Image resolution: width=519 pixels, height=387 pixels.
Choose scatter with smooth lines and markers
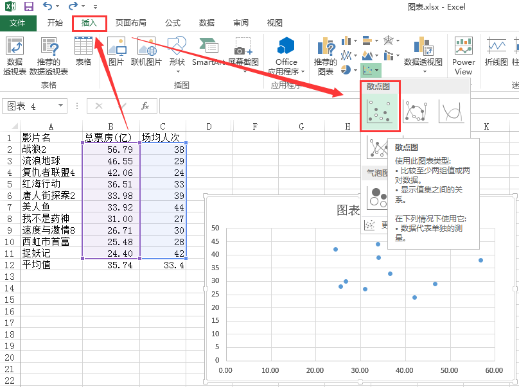click(x=416, y=112)
